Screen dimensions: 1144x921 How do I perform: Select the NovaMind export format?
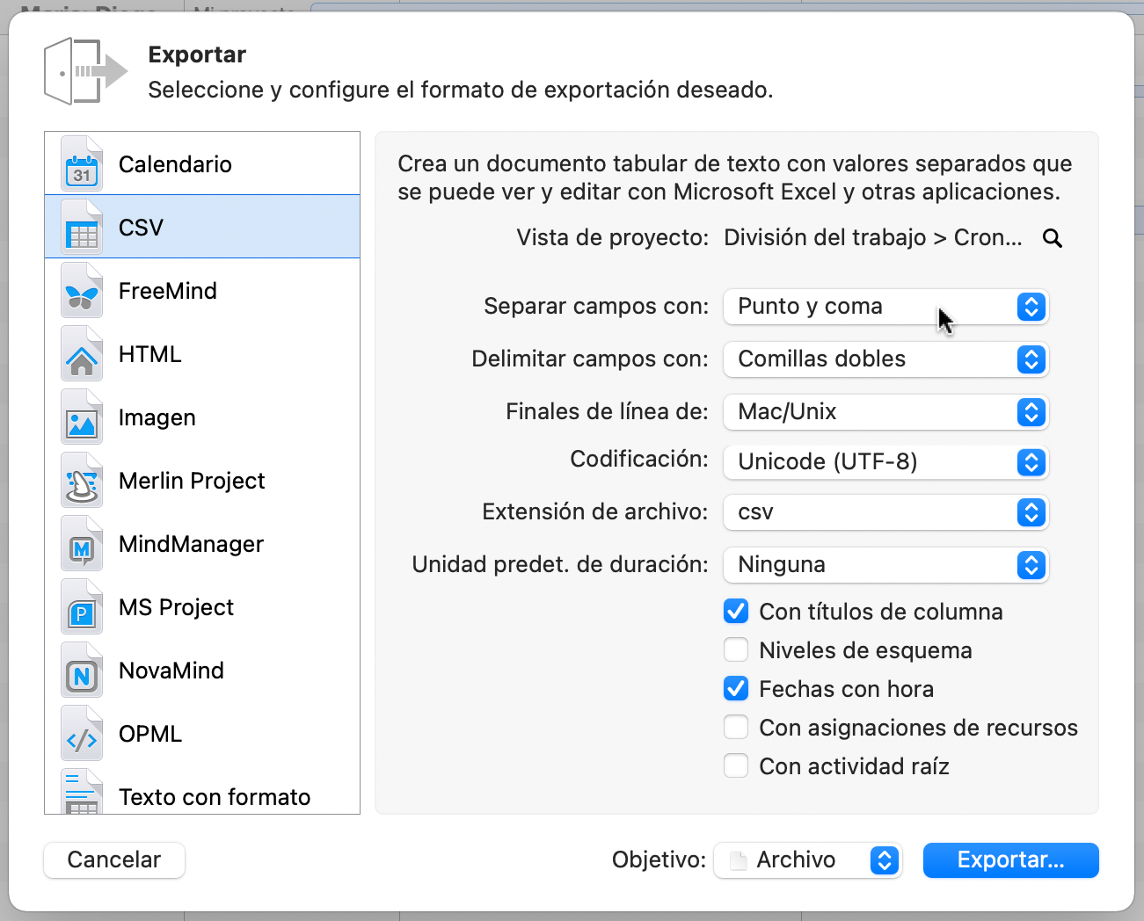tap(81, 671)
